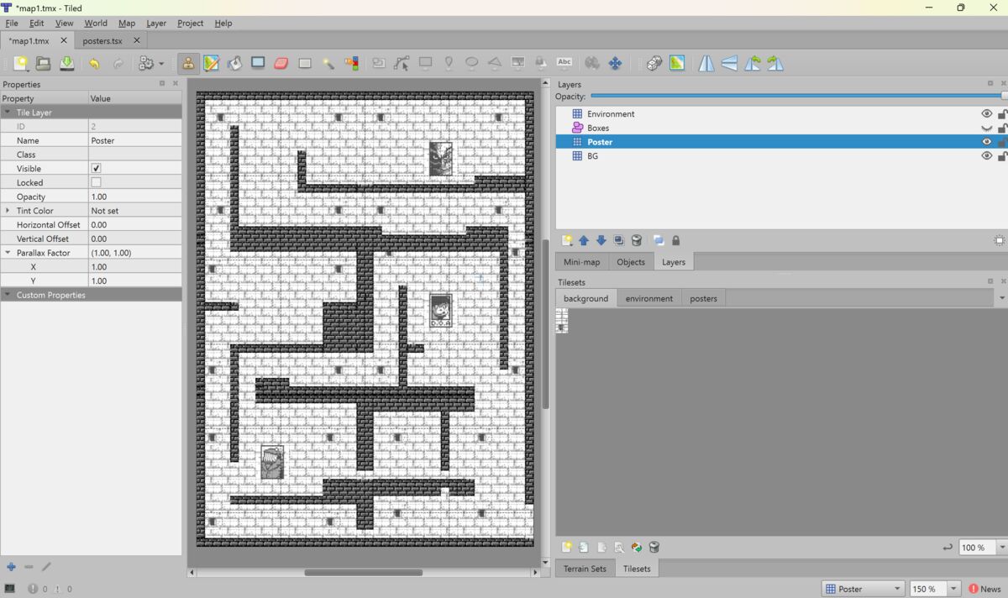Flip the current brush horizontally

point(706,62)
